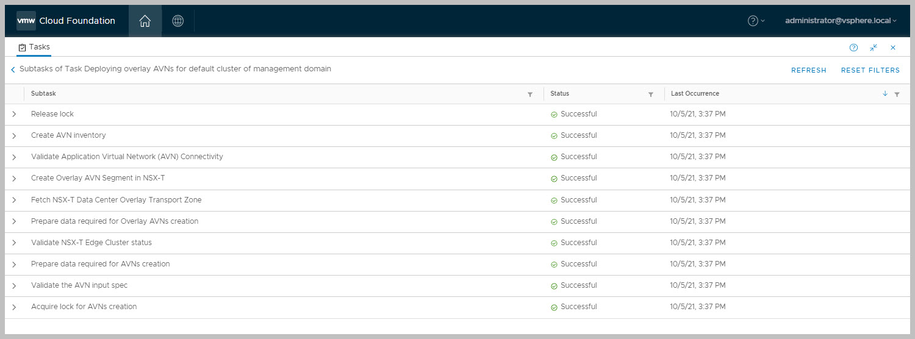Expand Validate NSX-T Edge Cluster status row
This screenshot has width=915, height=339.
point(14,243)
